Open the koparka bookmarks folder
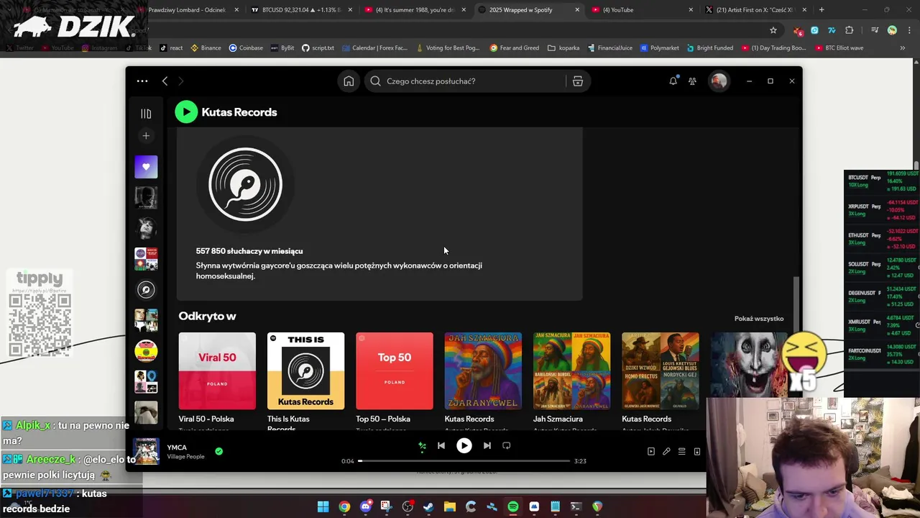 [563, 47]
